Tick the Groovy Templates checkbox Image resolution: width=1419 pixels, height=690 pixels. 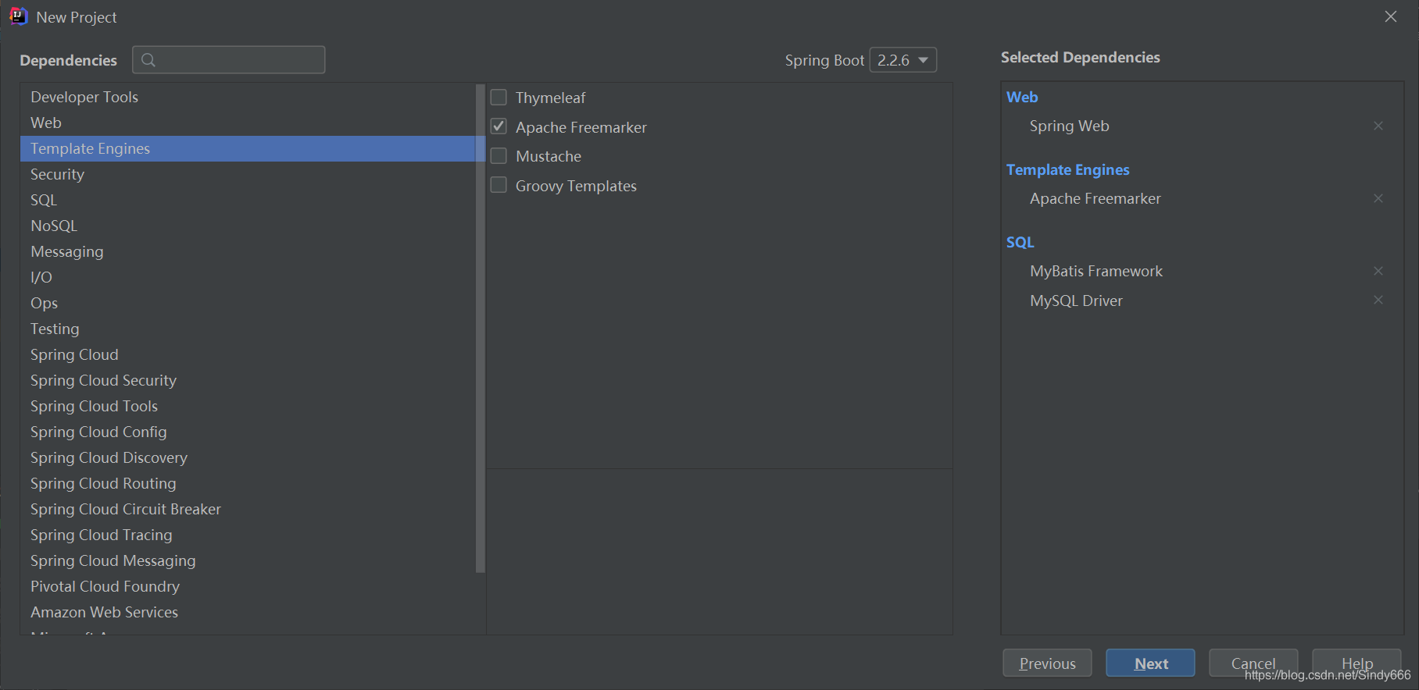point(499,185)
